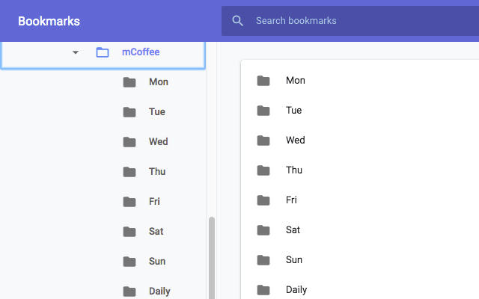479x299 pixels.
Task: Click the Wed folder icon in main list
Action: tap(263, 141)
